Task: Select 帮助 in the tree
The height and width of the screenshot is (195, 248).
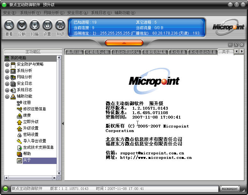Action: [x=27, y=154]
